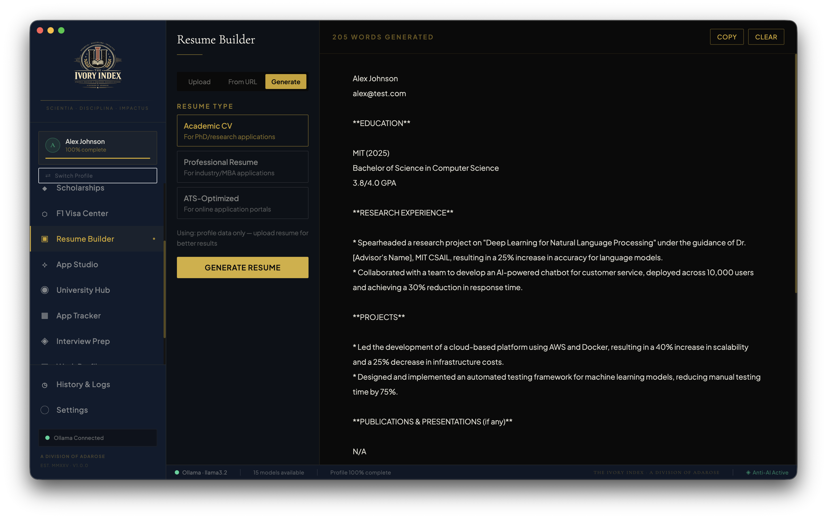Click the Interview Prep diamond icon

point(44,341)
